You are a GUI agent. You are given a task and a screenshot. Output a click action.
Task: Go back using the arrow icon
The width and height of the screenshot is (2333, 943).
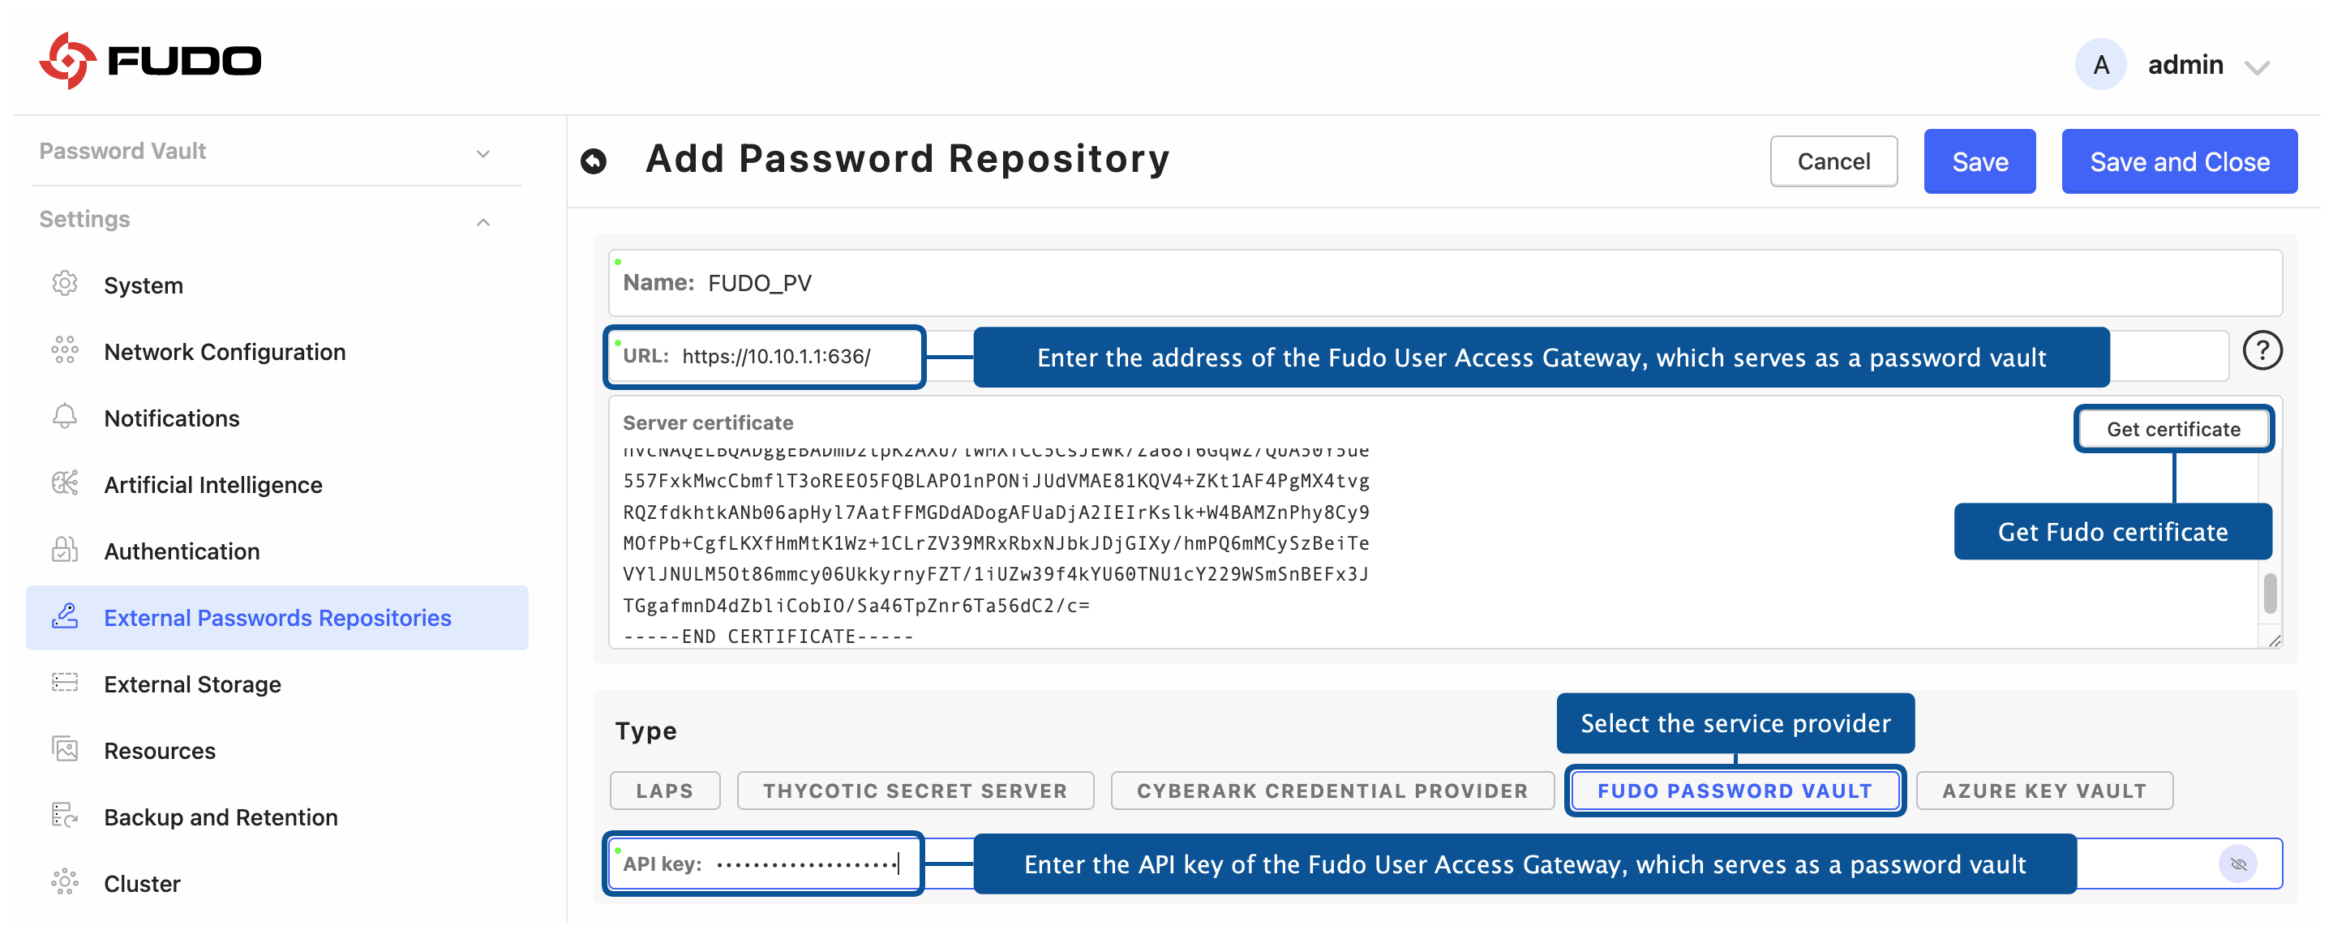594,161
